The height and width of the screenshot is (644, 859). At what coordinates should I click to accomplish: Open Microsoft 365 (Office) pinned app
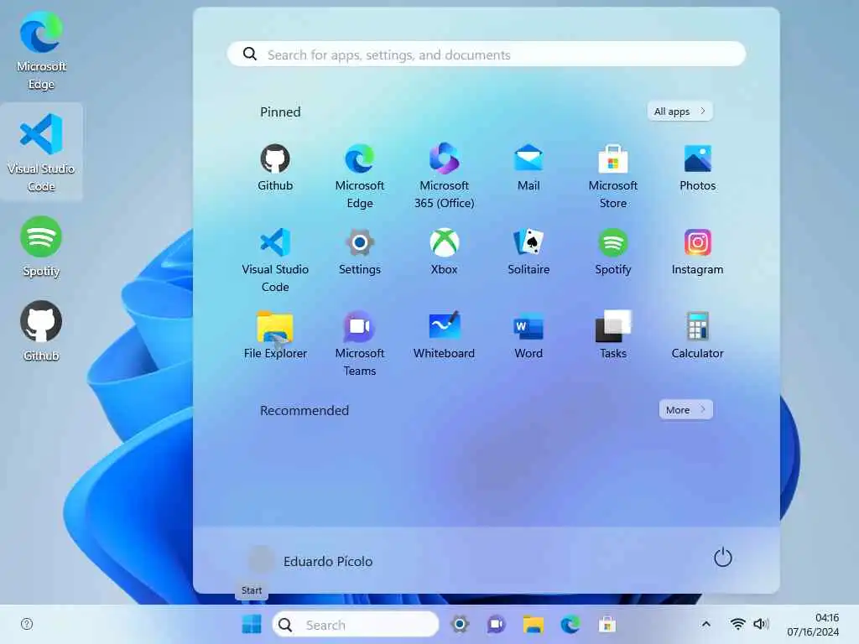tap(444, 176)
